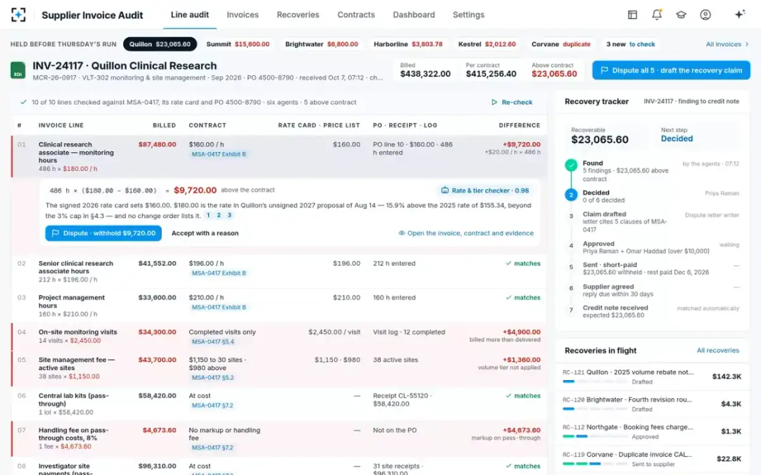Open the All recoveries link
761x475 pixels.
pos(718,350)
